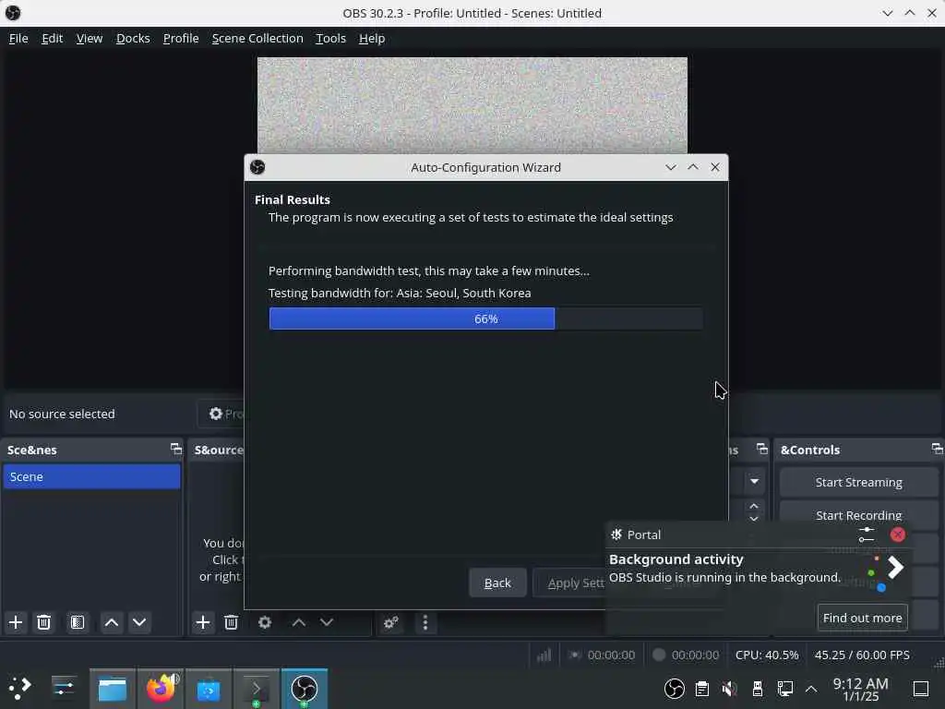Open Discover software center from taskbar

point(209,689)
